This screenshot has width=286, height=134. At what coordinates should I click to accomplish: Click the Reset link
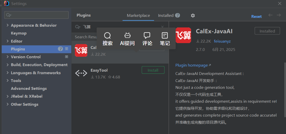click(256, 16)
